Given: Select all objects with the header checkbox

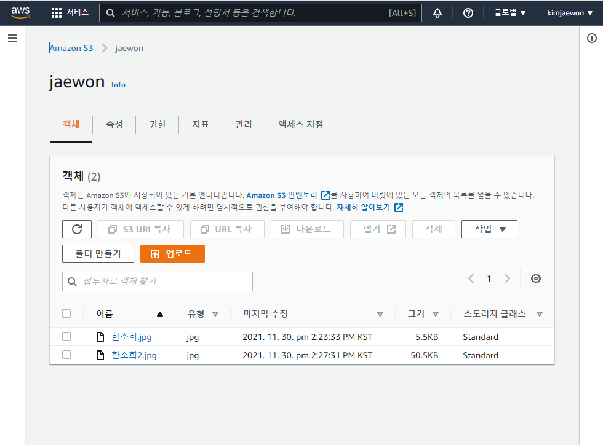Looking at the screenshot, I should point(66,313).
